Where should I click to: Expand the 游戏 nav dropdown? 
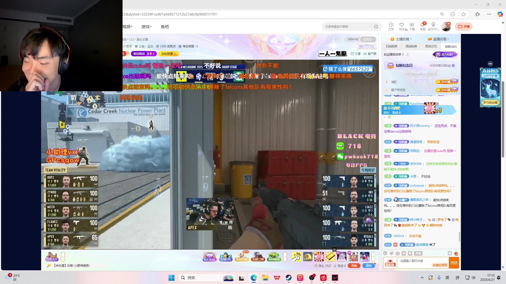point(147,27)
